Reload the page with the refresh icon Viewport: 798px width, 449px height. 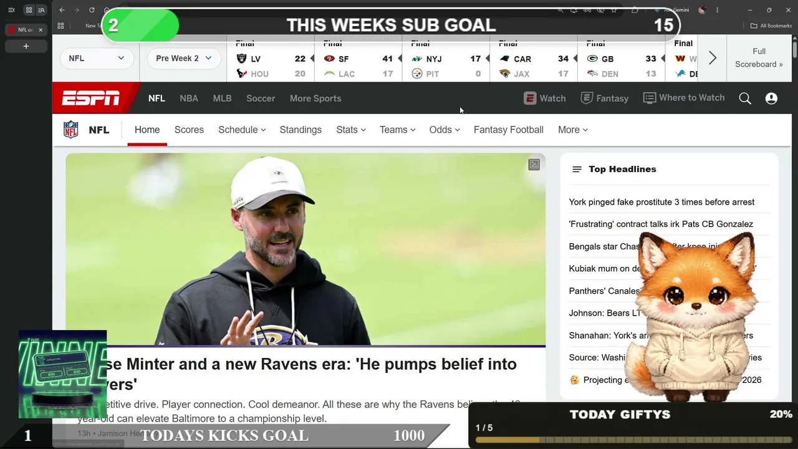coord(92,10)
